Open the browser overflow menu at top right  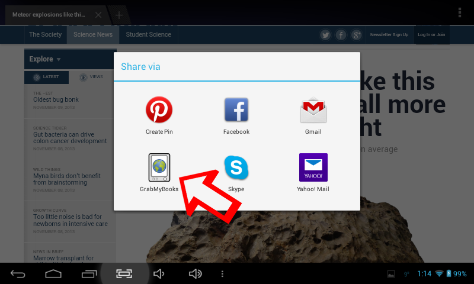(460, 12)
